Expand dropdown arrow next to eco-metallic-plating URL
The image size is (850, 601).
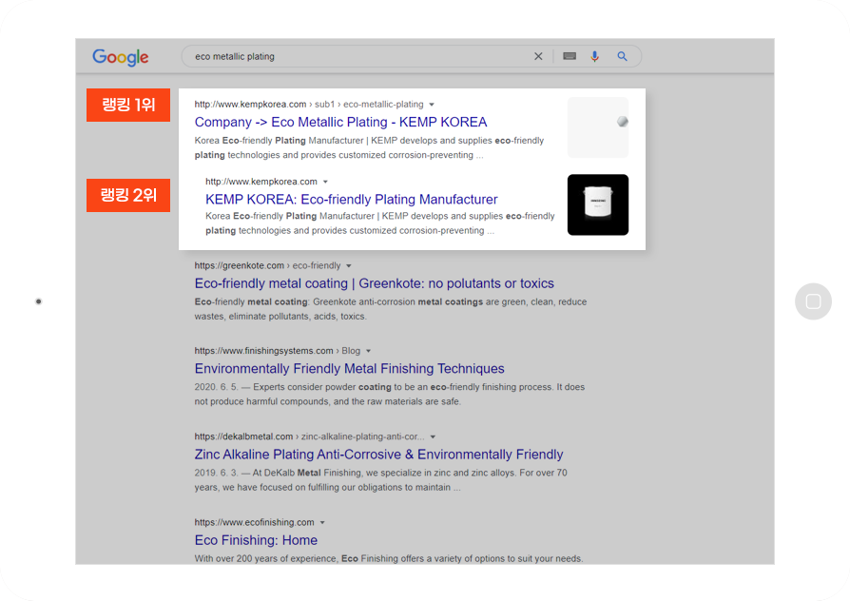[x=432, y=105]
